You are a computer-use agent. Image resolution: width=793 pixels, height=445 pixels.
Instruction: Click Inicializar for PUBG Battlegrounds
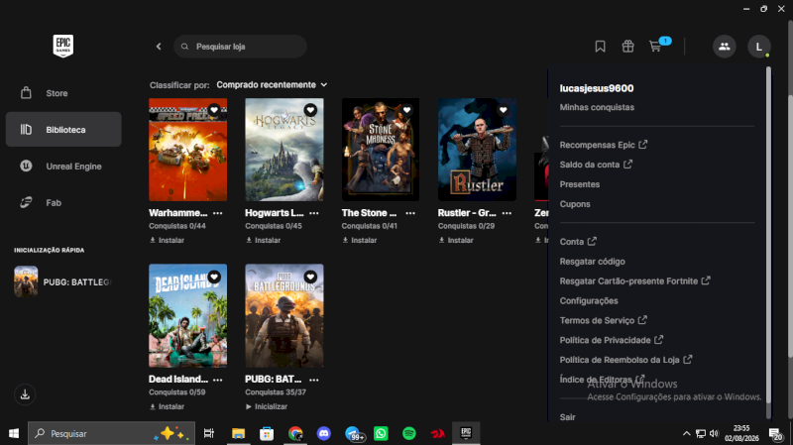click(x=267, y=406)
